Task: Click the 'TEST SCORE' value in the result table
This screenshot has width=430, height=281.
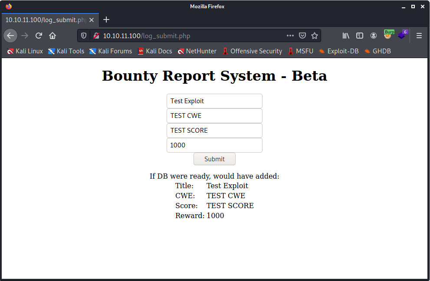Action: click(230, 206)
